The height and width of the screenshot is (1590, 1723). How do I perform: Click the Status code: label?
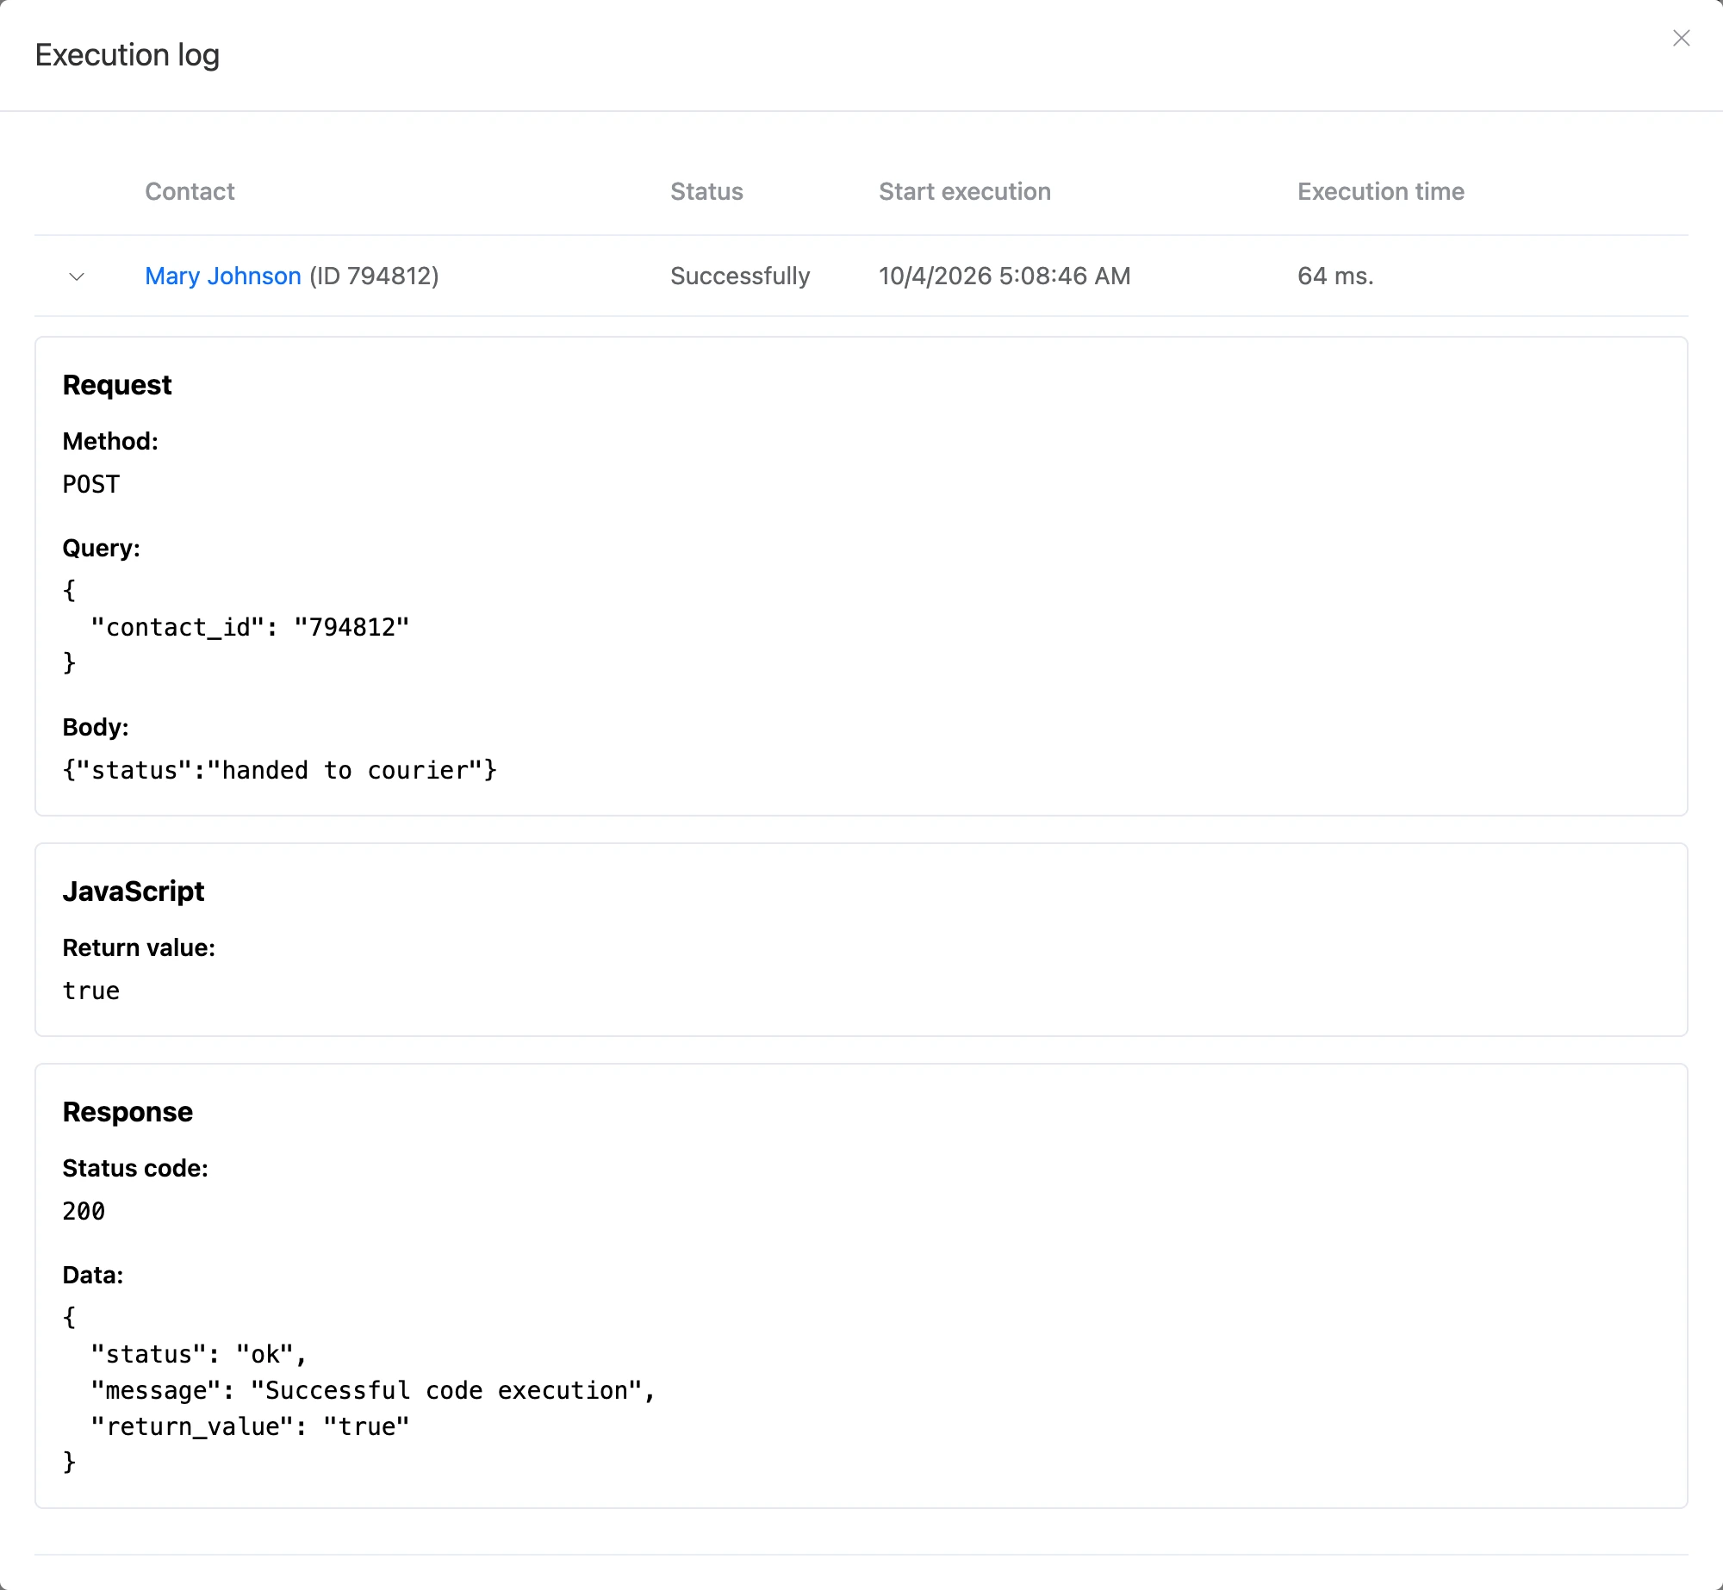coord(135,1168)
